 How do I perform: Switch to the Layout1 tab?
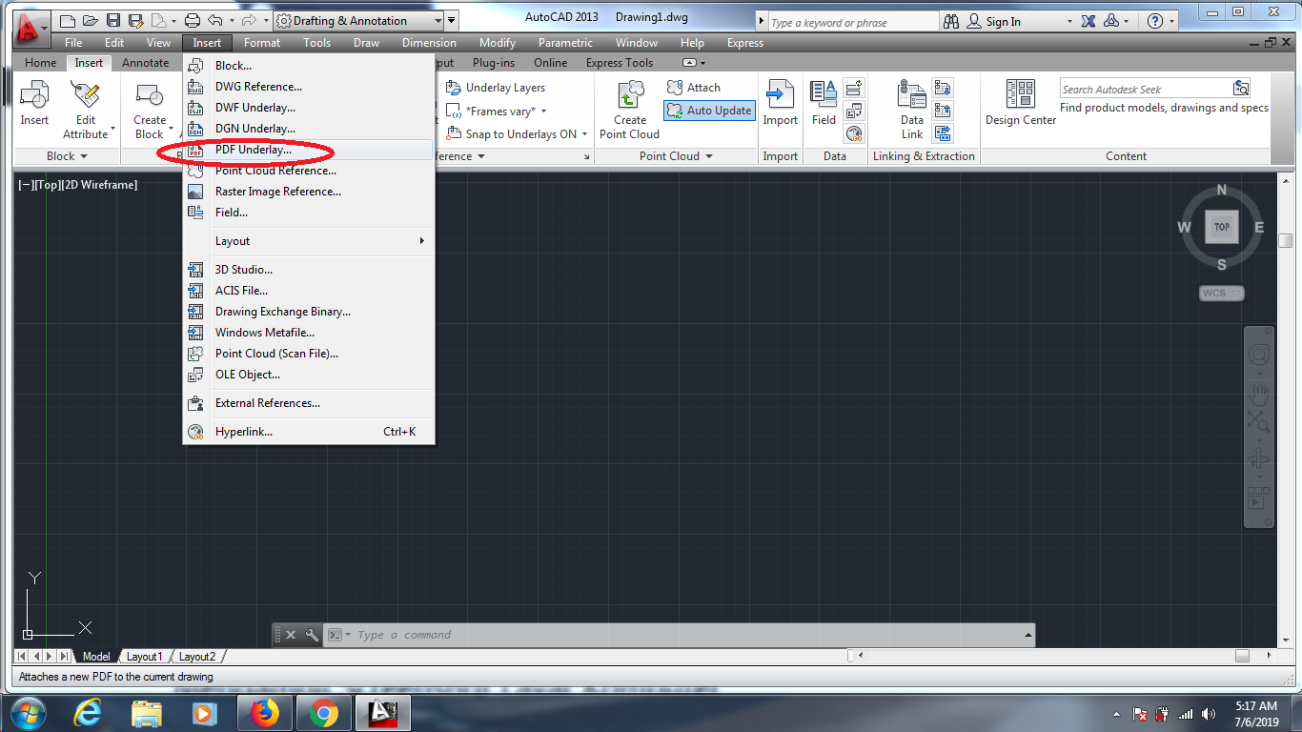tap(145, 657)
